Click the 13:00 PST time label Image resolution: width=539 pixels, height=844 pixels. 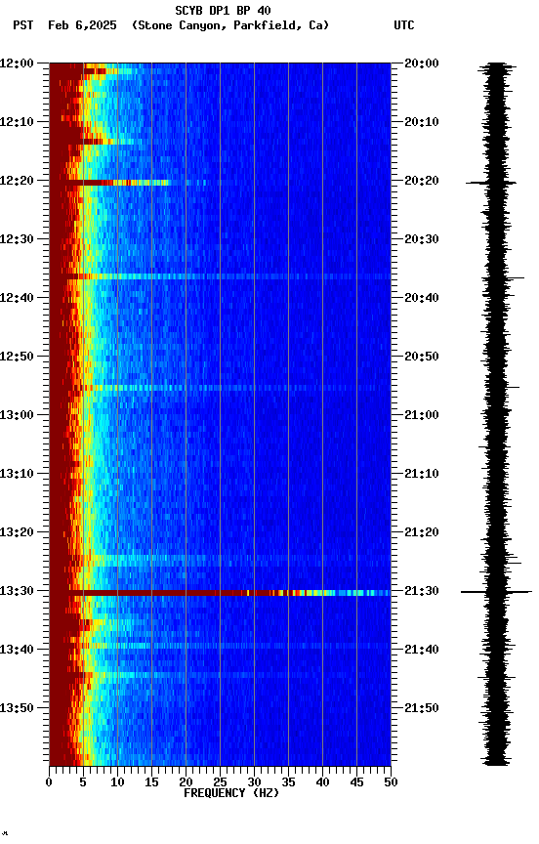pyautogui.click(x=17, y=415)
